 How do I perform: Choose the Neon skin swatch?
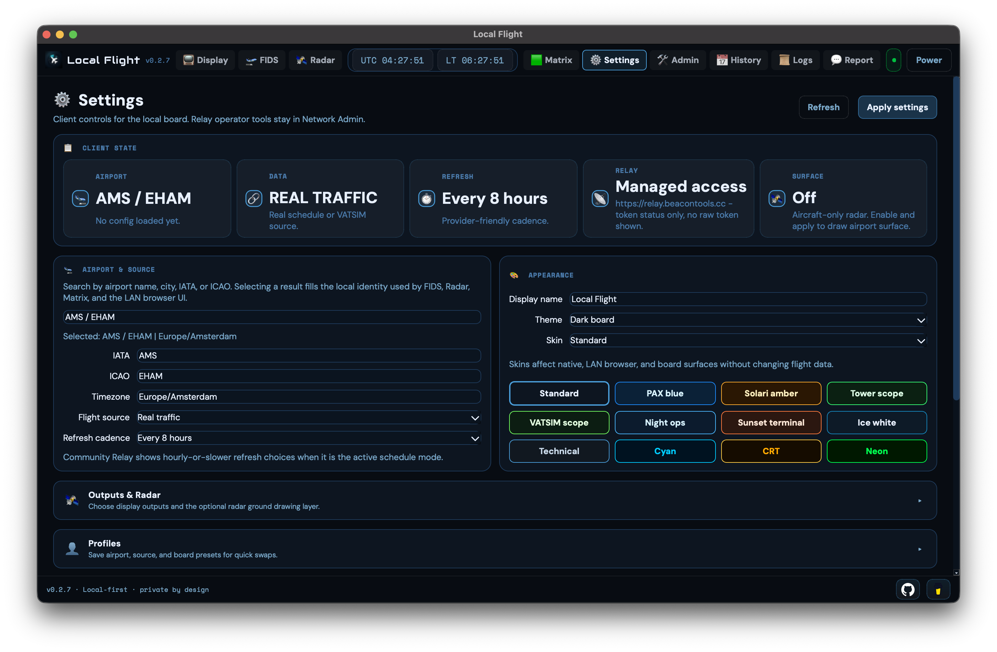[x=876, y=451]
